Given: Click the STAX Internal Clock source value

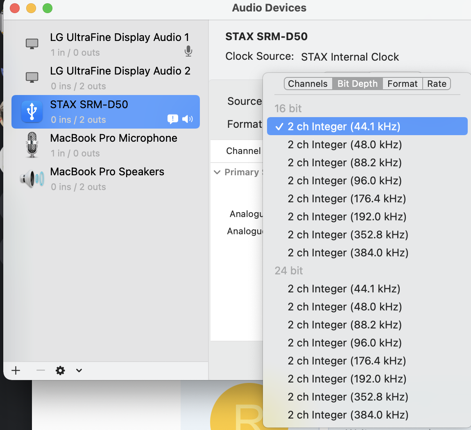Looking at the screenshot, I should pyautogui.click(x=350, y=57).
